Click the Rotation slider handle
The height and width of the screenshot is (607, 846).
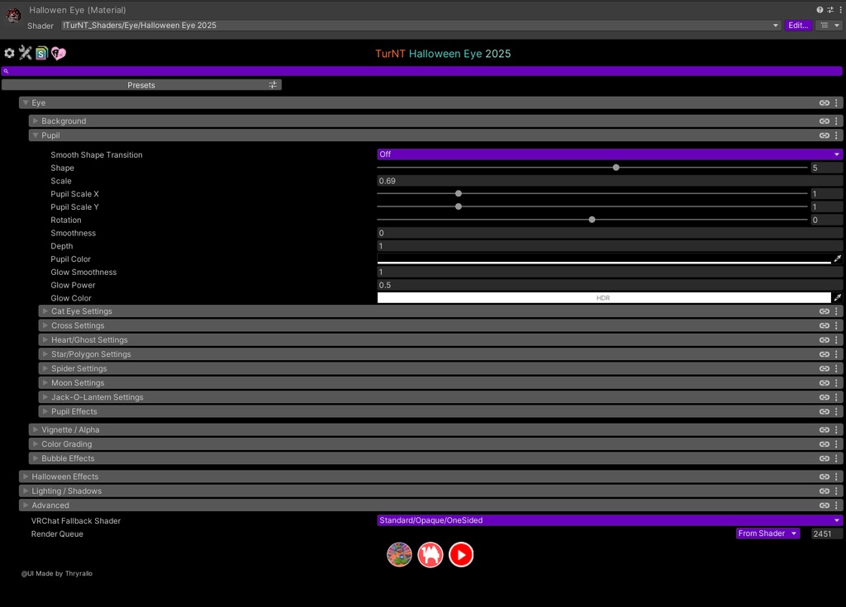pyautogui.click(x=592, y=220)
